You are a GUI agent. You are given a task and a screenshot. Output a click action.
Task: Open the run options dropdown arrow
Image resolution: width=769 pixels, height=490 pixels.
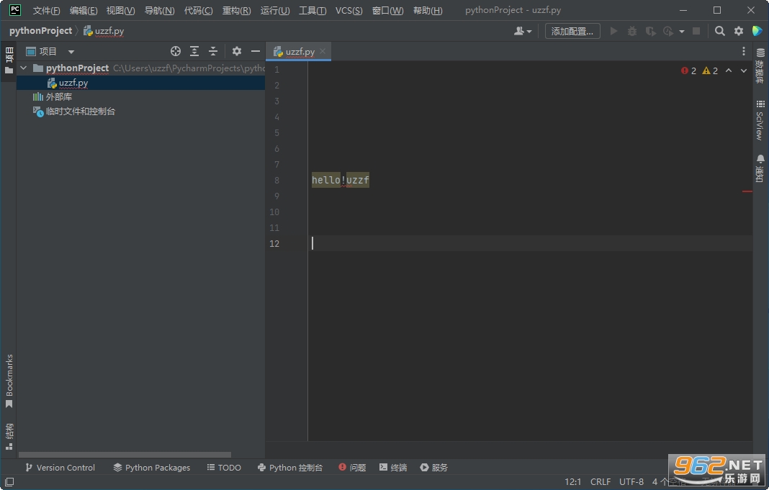coord(682,32)
